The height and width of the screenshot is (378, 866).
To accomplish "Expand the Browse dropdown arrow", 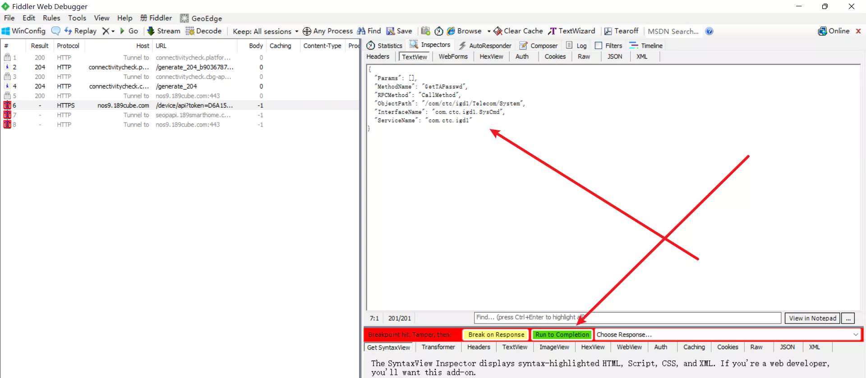I will tap(489, 32).
